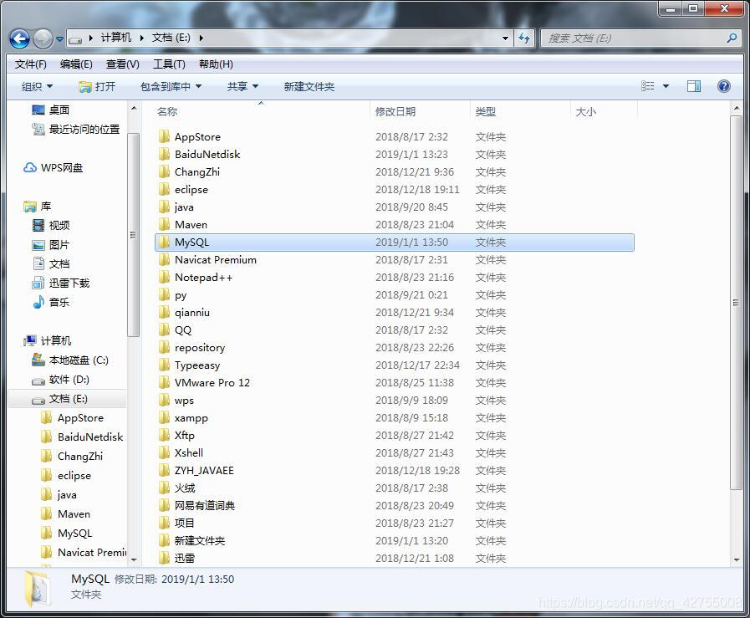The width and height of the screenshot is (750, 618).
Task: Open Help with the question mark icon
Action: (724, 86)
